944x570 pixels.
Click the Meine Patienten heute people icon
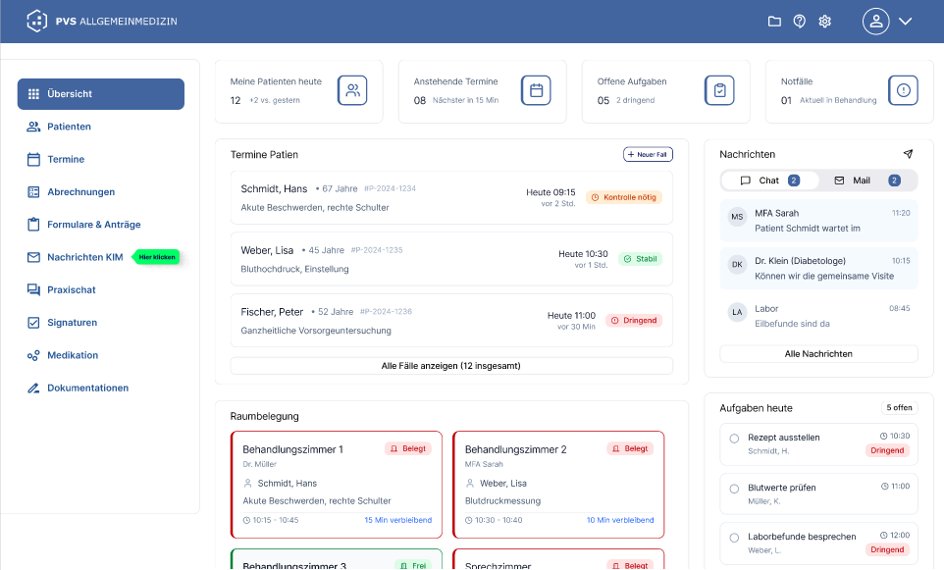pos(352,90)
